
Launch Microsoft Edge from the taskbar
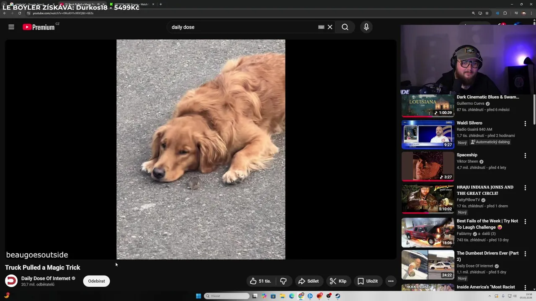point(291,296)
